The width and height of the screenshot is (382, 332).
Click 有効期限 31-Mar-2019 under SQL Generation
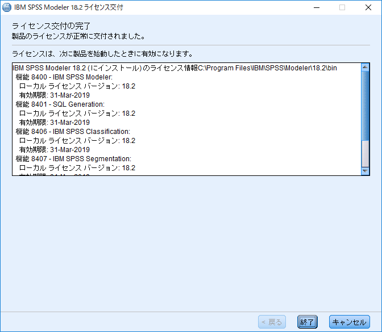point(55,123)
